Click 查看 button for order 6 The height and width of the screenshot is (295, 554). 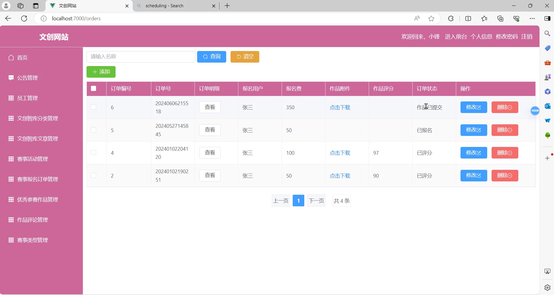tap(210, 107)
